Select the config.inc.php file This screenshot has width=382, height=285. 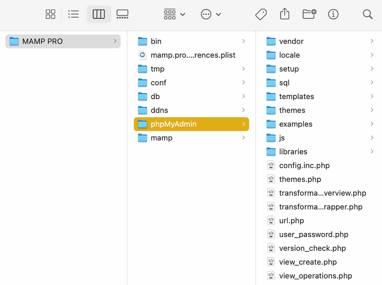(304, 165)
